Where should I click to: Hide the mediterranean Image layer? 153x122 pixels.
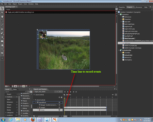[x=60, y=105]
